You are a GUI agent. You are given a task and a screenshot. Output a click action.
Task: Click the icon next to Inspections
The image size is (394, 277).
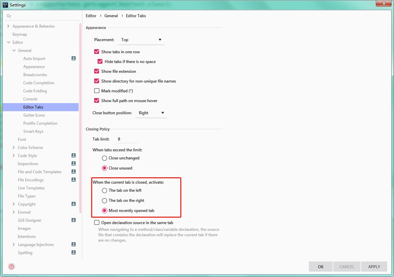(x=73, y=163)
